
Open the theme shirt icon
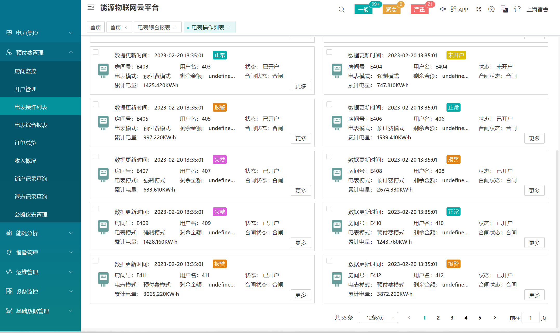tap(517, 9)
